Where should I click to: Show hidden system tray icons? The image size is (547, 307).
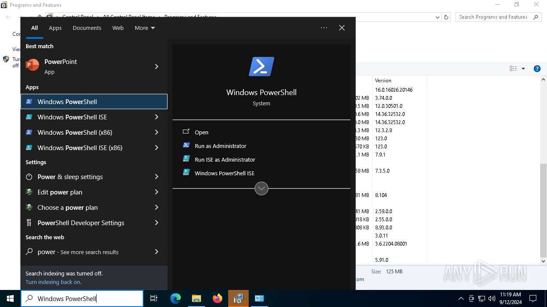point(461,298)
